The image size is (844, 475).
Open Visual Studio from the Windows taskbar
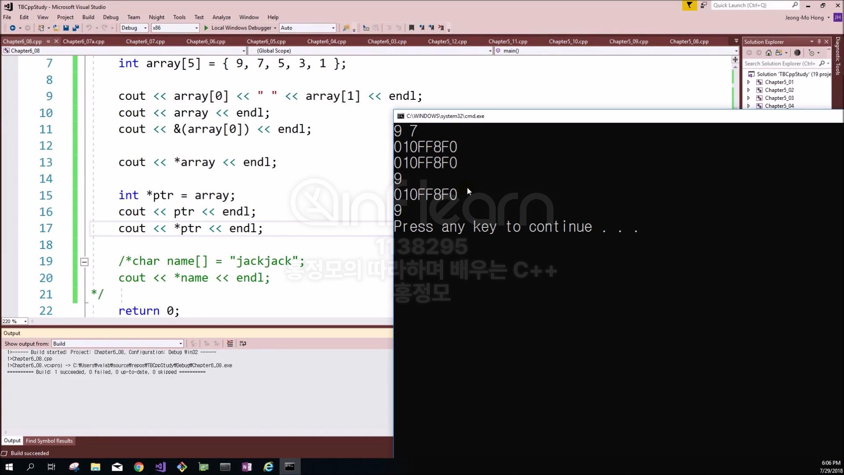point(160,467)
